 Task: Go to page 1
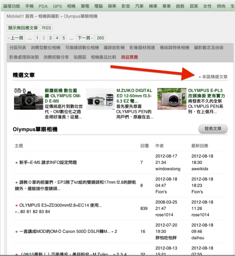pos(37,38)
